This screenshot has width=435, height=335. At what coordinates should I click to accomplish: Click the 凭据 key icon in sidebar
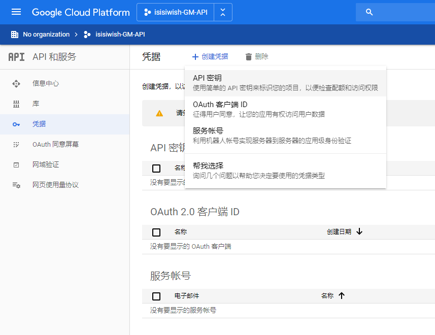click(x=17, y=123)
